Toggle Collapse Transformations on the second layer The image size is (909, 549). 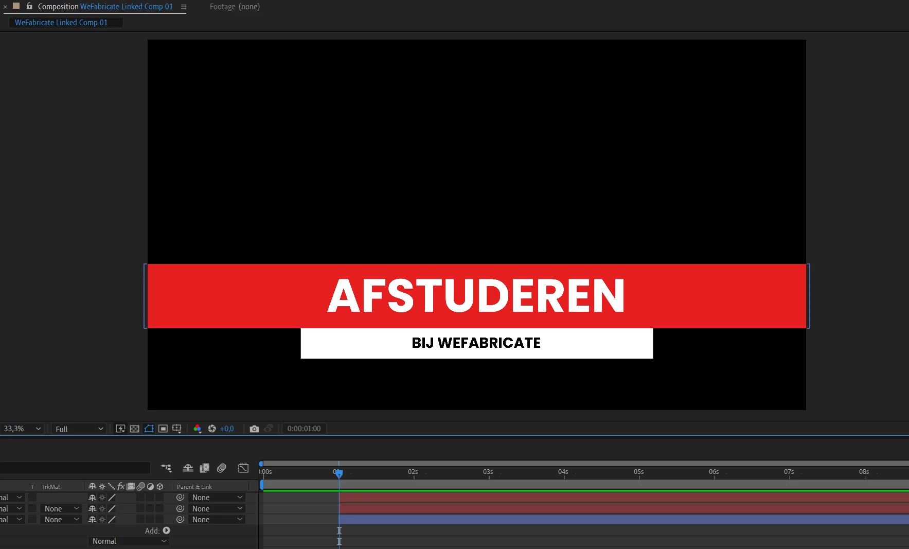[102, 508]
